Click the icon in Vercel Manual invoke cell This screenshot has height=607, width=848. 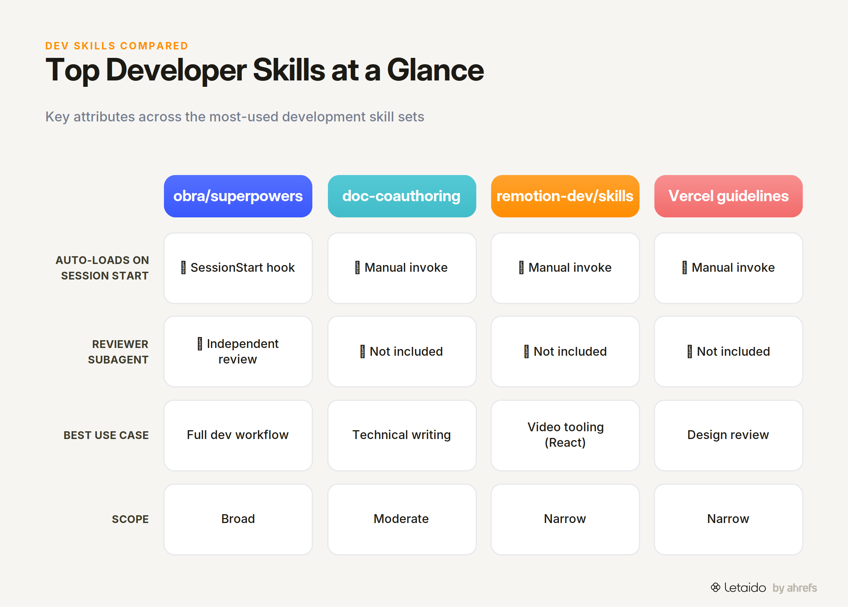[x=684, y=268]
